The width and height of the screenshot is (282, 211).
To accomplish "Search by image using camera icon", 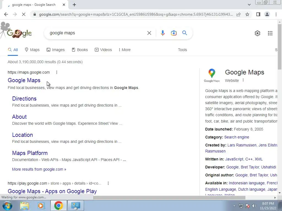I will click(x=173, y=33).
